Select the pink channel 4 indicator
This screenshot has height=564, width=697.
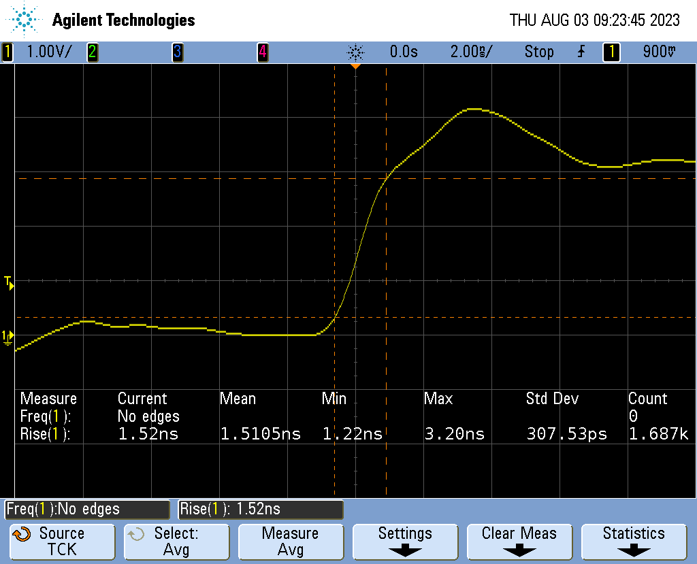tap(262, 52)
